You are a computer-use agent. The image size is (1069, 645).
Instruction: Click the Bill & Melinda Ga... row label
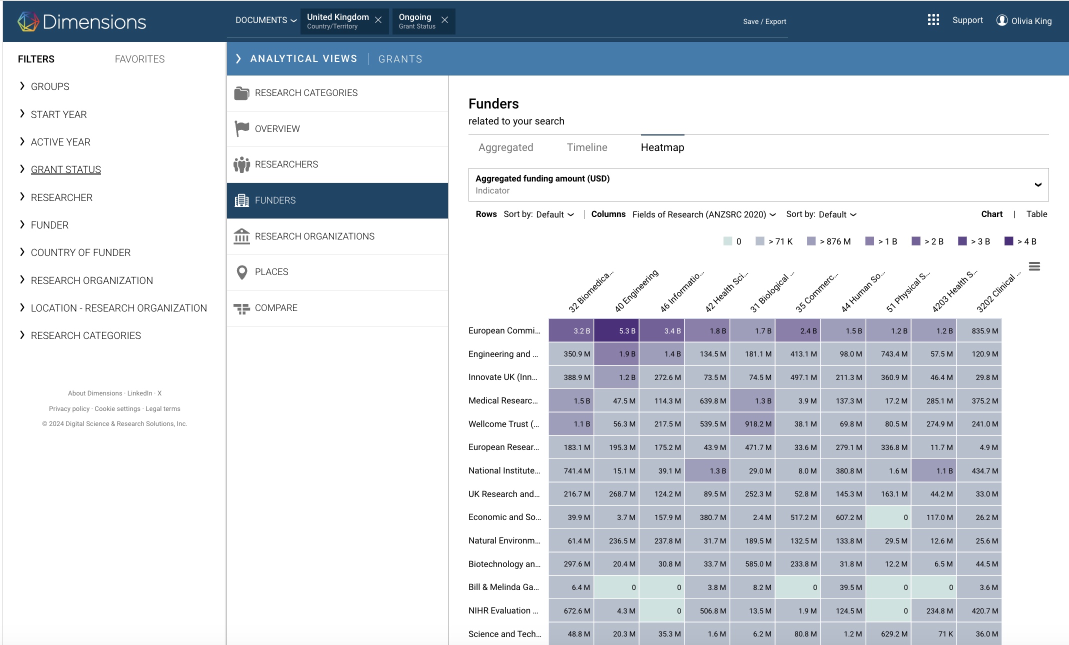503,587
